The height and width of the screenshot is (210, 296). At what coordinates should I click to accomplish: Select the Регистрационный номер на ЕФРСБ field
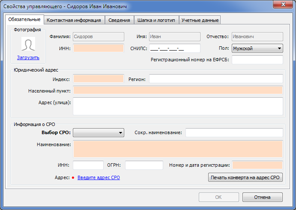click(x=257, y=60)
